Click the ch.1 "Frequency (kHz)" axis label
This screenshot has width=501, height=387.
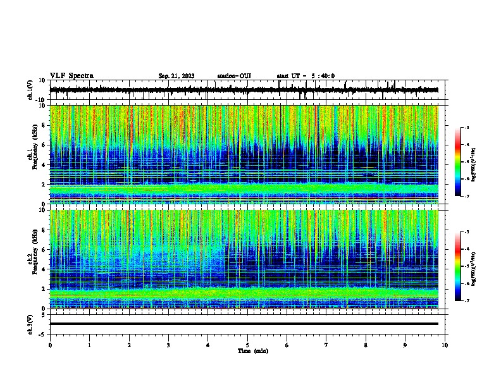(35, 147)
